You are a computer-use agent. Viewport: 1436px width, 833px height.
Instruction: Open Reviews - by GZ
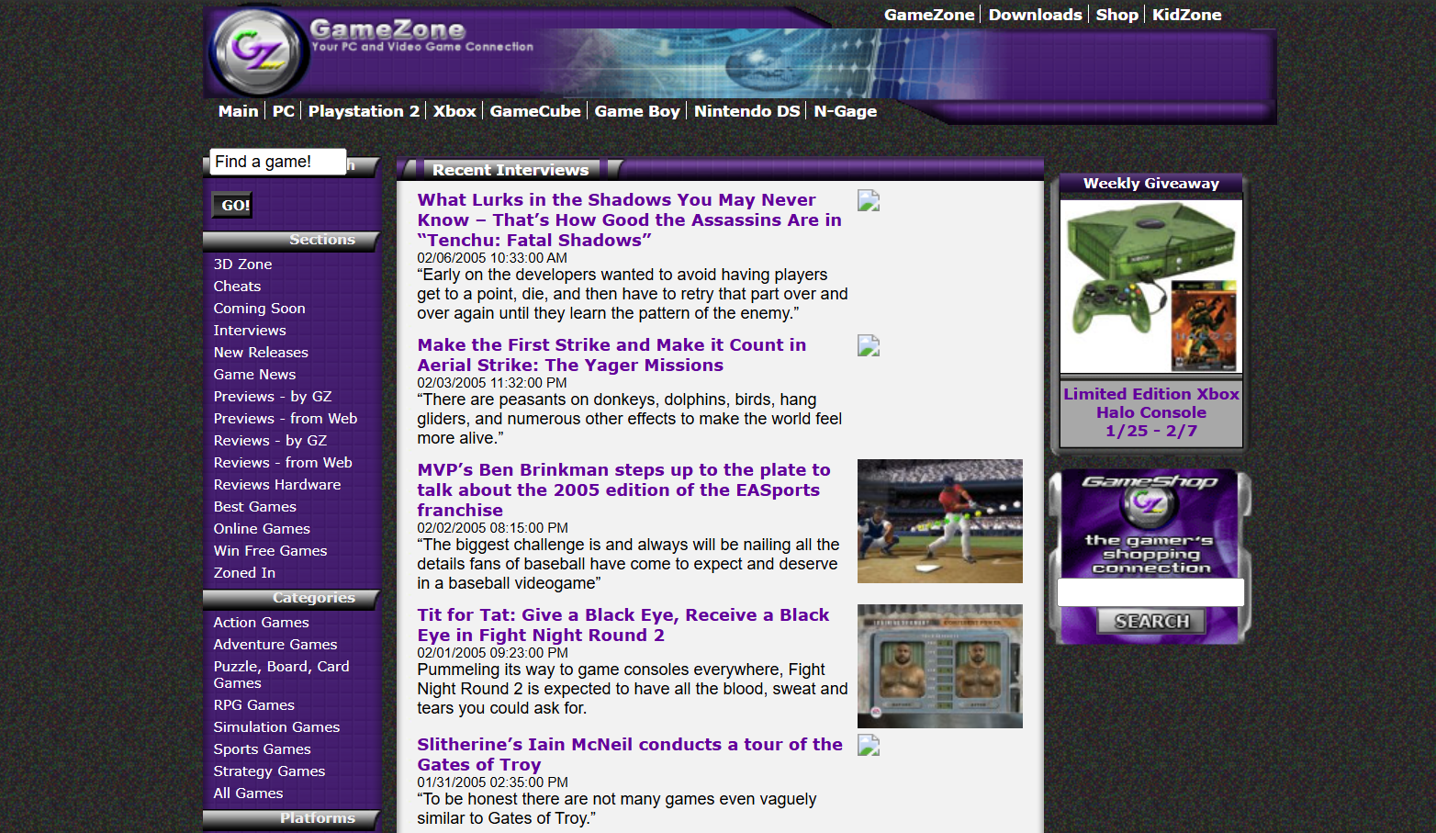tap(270, 441)
